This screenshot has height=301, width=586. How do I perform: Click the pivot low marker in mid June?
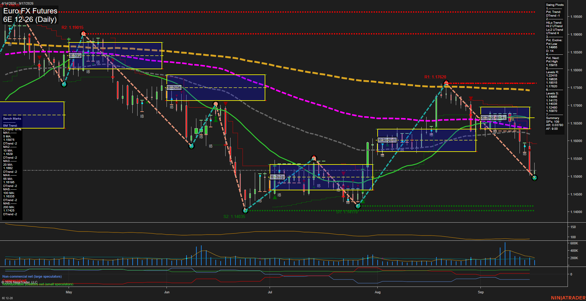[x=191, y=146]
